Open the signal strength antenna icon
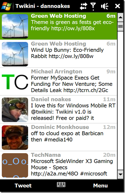 (x=93, y=6)
